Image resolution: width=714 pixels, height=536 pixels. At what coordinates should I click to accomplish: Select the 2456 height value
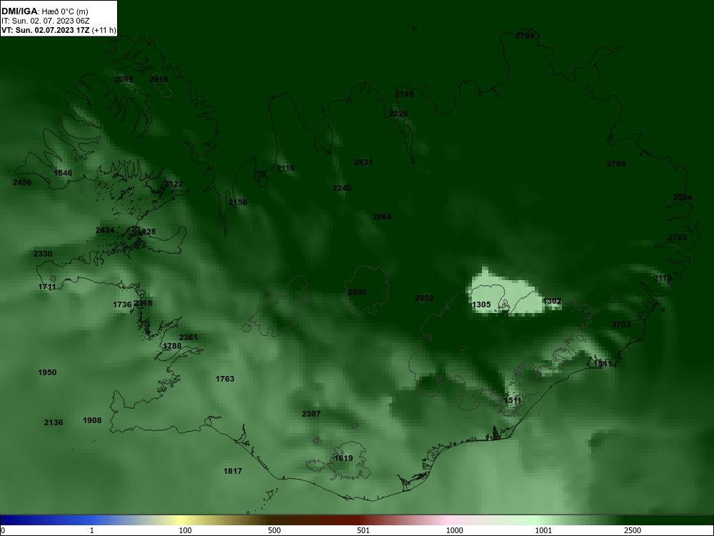point(22,182)
